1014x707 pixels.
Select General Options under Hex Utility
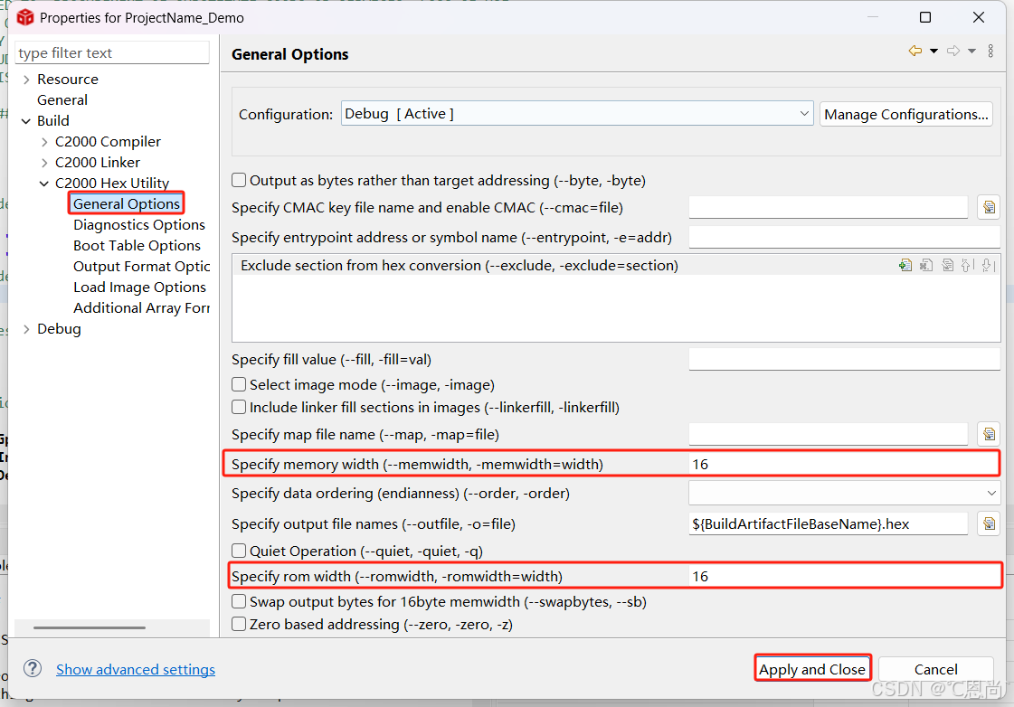pos(127,203)
